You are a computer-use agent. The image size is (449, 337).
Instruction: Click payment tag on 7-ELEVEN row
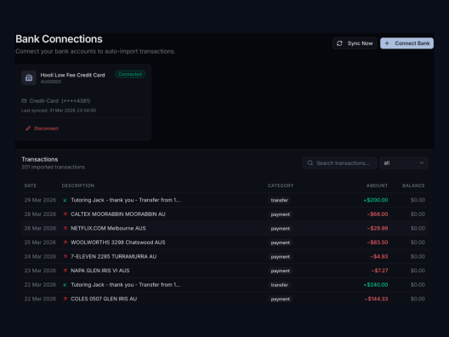281,256
